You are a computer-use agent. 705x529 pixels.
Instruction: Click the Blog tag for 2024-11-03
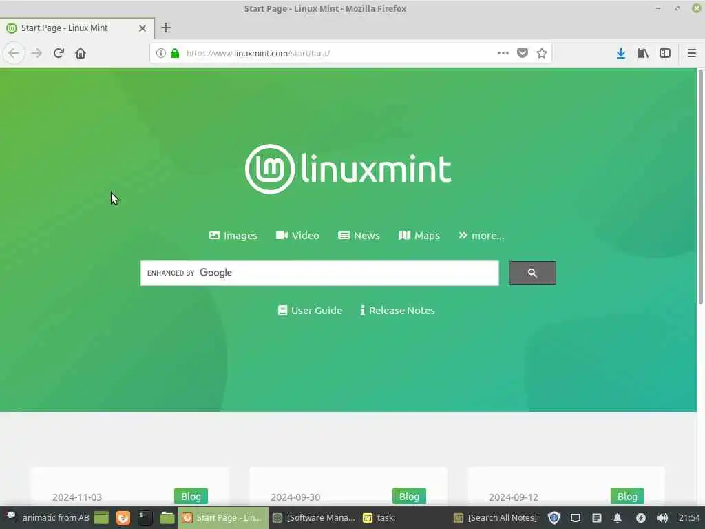191,496
